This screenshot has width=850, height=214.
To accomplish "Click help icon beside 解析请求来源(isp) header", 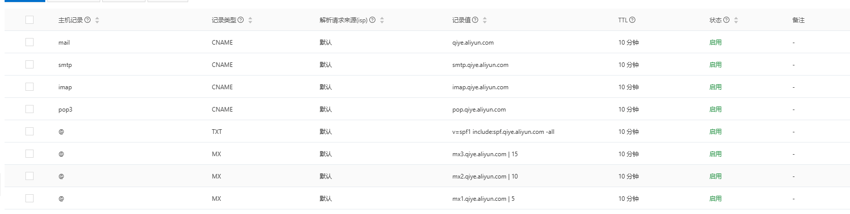I will click(372, 20).
